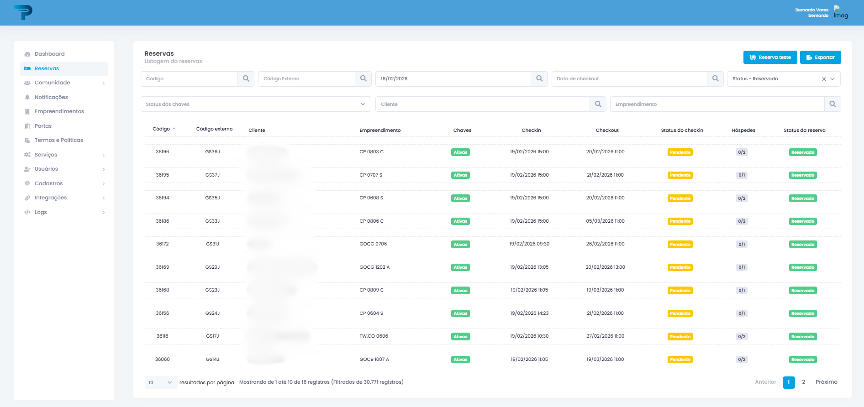Expand the Cadastros submenu chevron
The width and height of the screenshot is (864, 407).
tap(104, 184)
